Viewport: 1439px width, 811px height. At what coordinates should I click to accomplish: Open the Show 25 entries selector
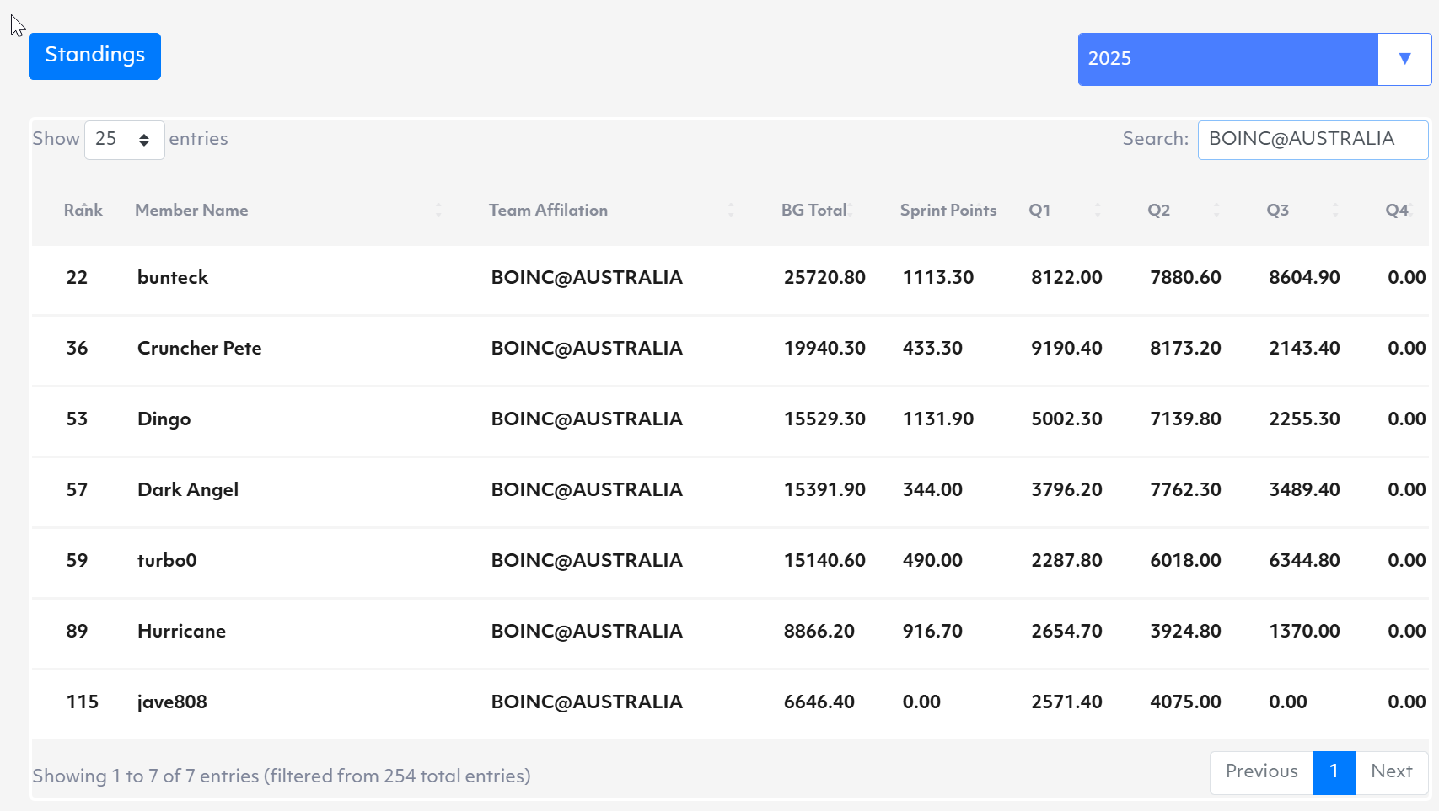click(x=124, y=139)
